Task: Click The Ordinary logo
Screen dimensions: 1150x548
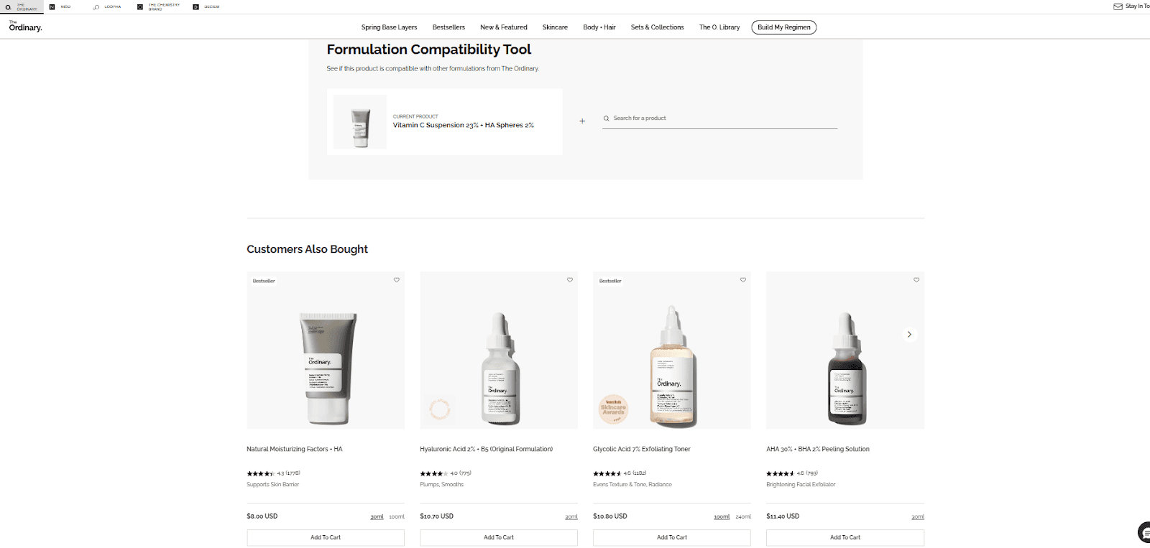Action: tap(25, 27)
